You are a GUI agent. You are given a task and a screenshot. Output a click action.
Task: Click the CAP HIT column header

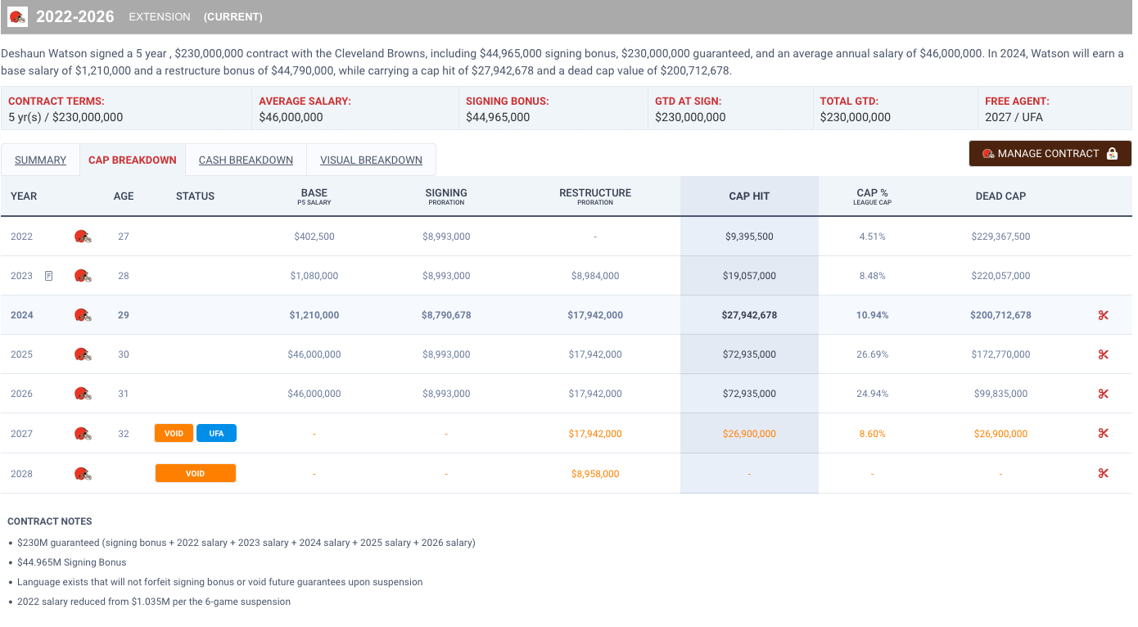coord(749,196)
